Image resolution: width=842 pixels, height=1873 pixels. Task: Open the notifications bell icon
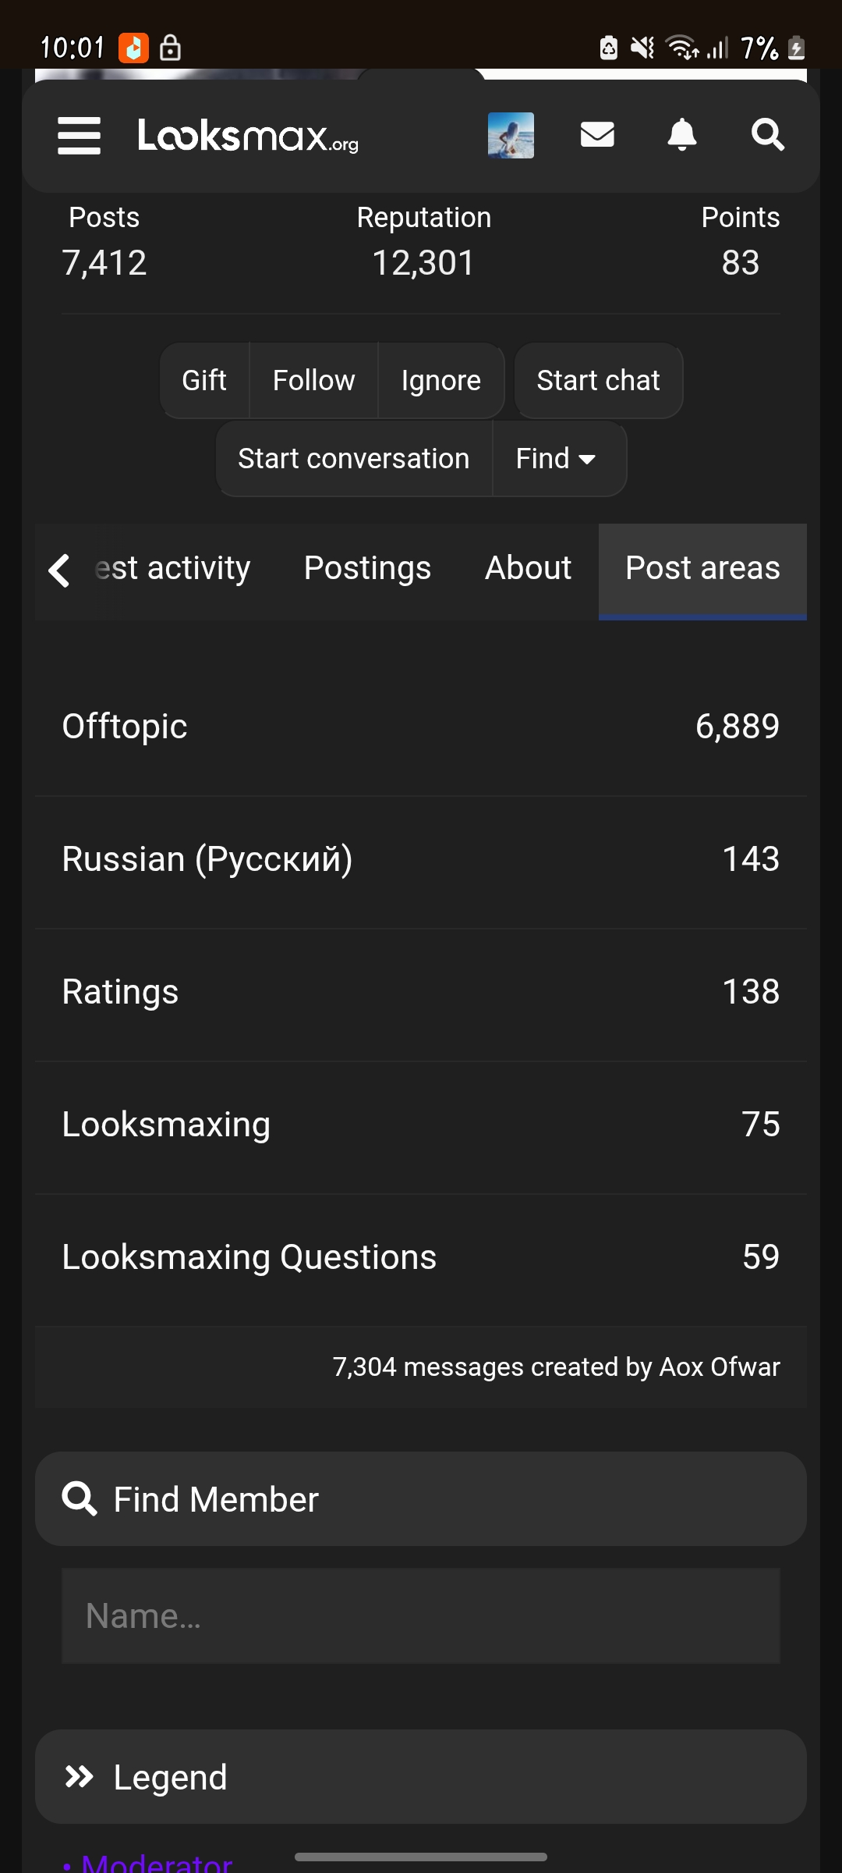[x=682, y=135]
